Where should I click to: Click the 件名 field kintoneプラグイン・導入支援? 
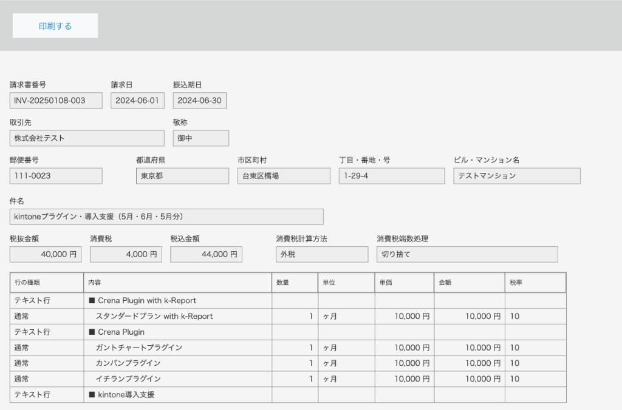[166, 217]
